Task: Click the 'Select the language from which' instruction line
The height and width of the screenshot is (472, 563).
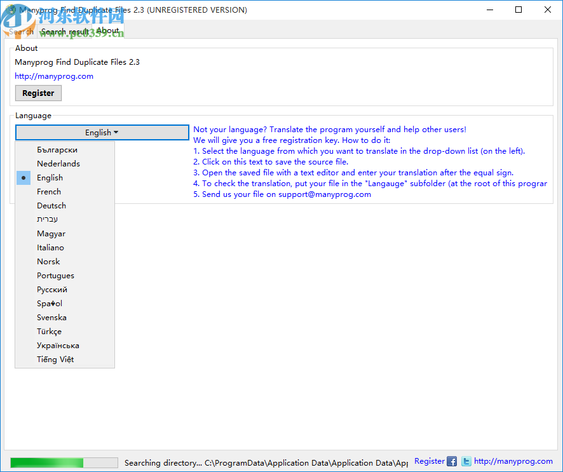Action: (359, 151)
